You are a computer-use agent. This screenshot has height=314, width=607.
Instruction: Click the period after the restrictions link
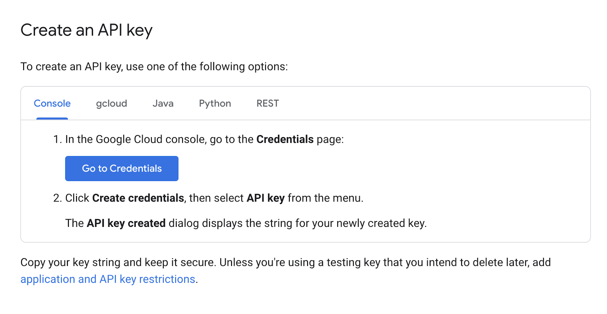pos(197,279)
